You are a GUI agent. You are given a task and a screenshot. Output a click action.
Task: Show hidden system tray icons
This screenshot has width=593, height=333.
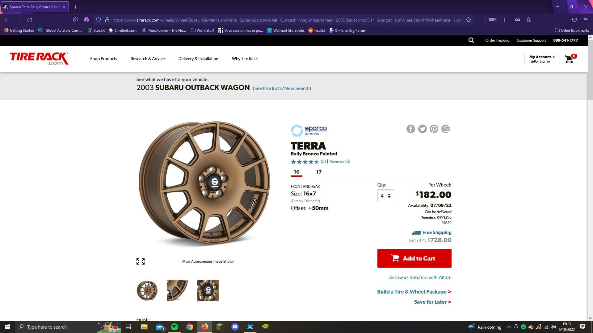508,327
